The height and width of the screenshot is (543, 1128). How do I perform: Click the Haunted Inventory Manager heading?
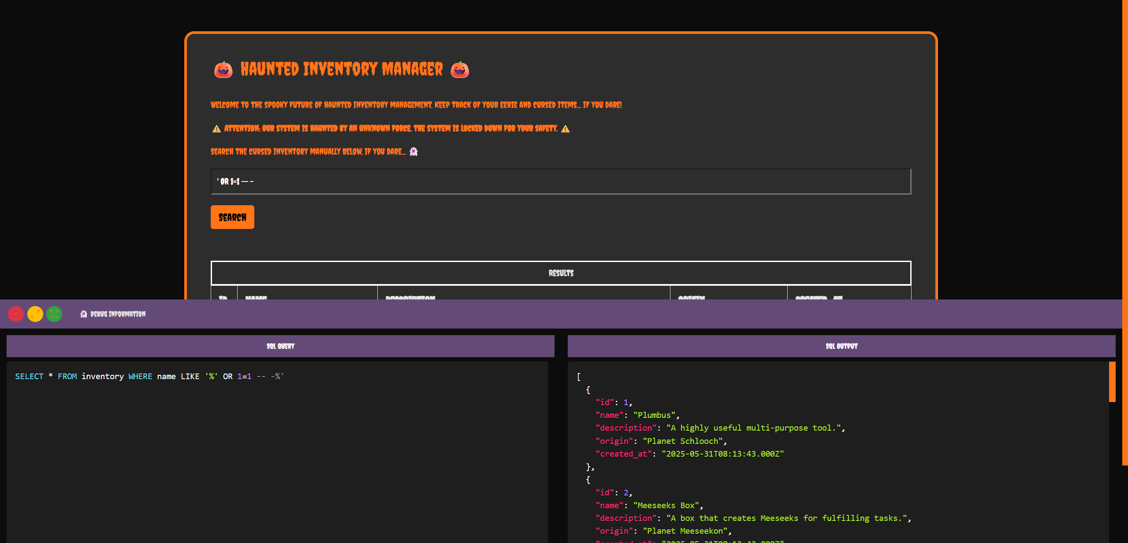click(x=342, y=69)
